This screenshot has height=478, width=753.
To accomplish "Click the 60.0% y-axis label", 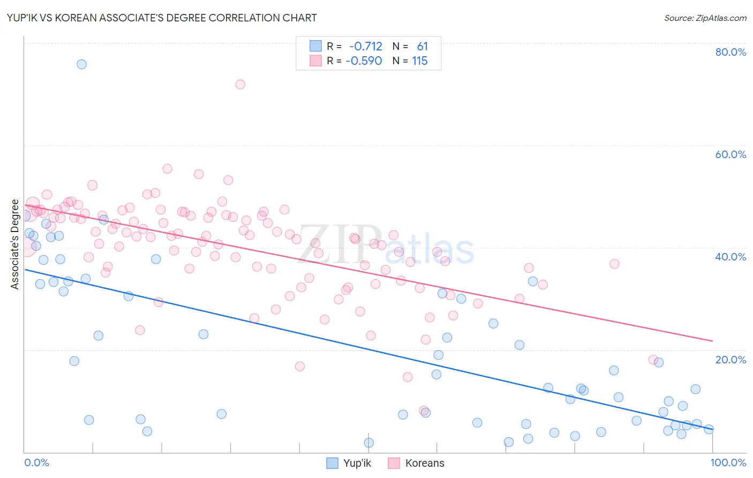I will tap(731, 154).
